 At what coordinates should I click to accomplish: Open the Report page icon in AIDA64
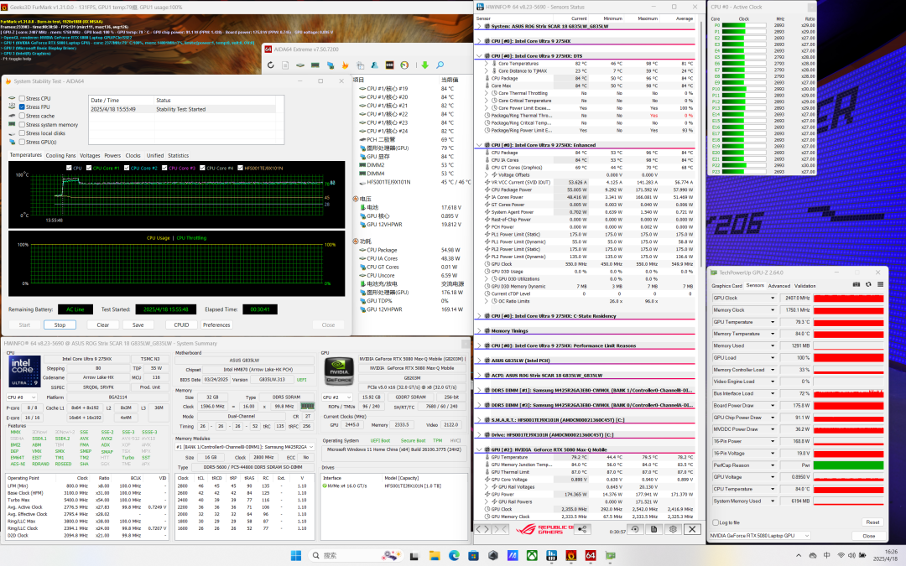click(x=285, y=65)
